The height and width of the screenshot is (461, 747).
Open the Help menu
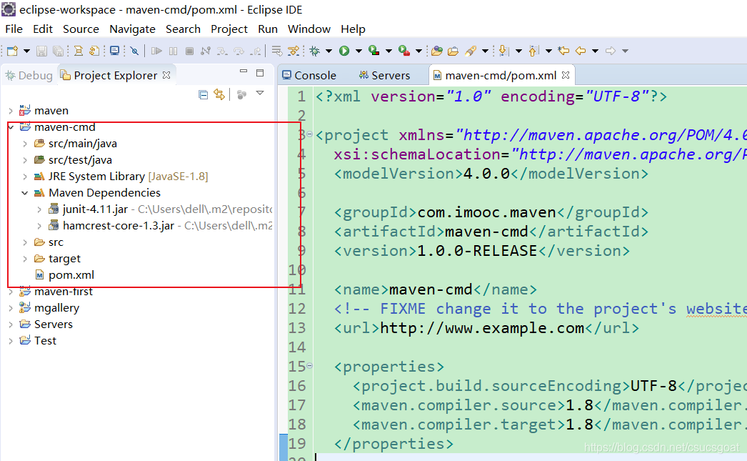tap(353, 29)
